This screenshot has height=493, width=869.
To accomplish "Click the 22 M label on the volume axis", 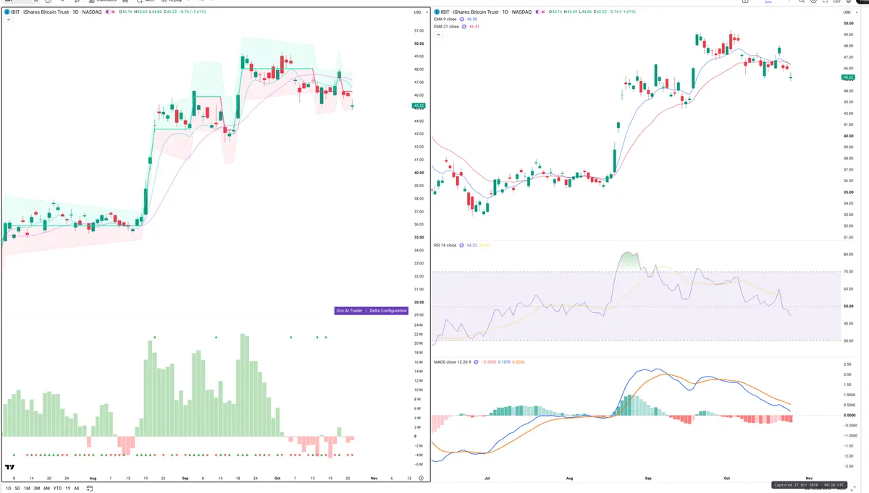I will pyautogui.click(x=419, y=334).
